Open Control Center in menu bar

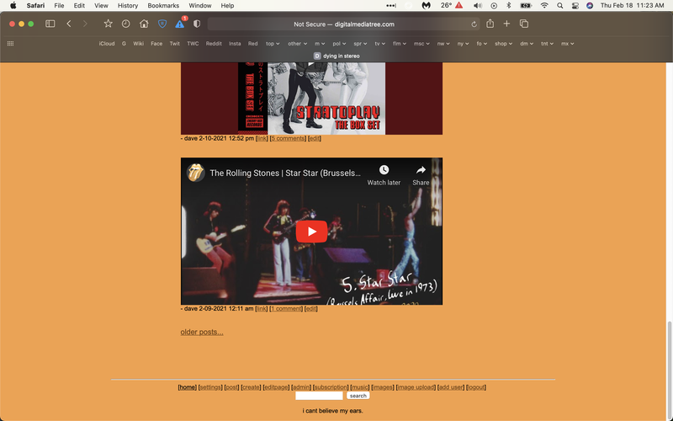tap(575, 6)
